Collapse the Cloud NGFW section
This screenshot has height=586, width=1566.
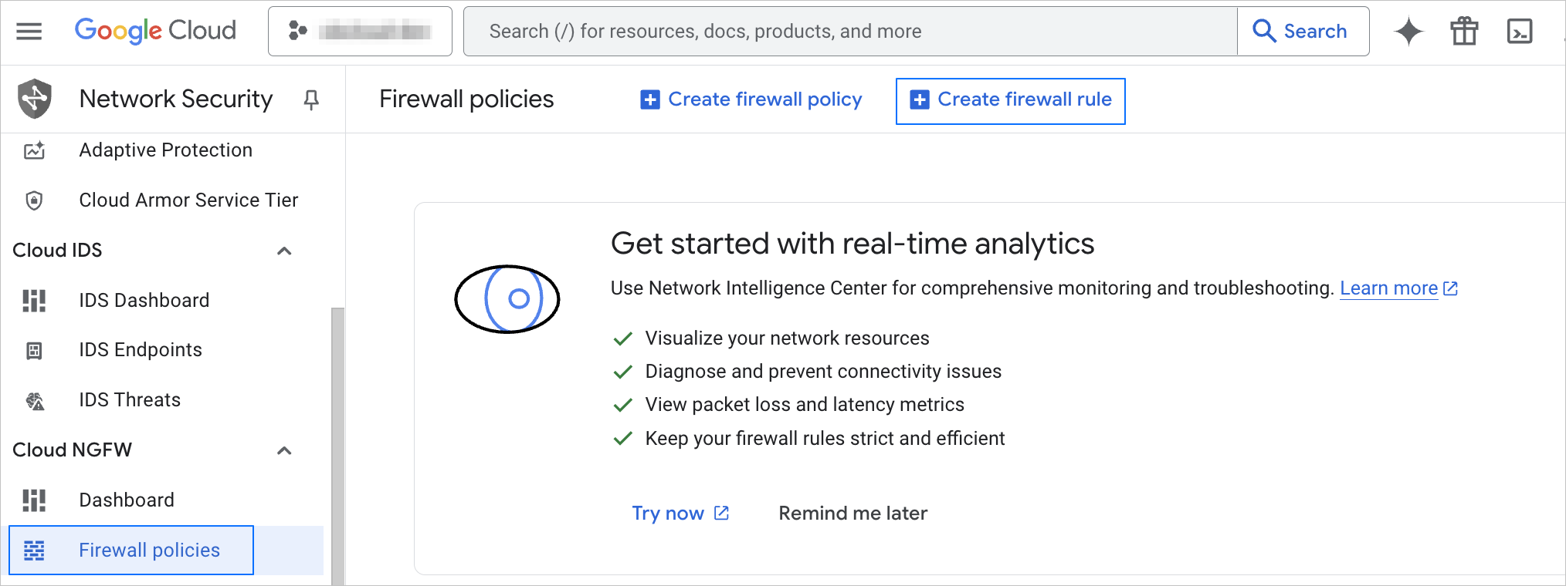[x=284, y=450]
